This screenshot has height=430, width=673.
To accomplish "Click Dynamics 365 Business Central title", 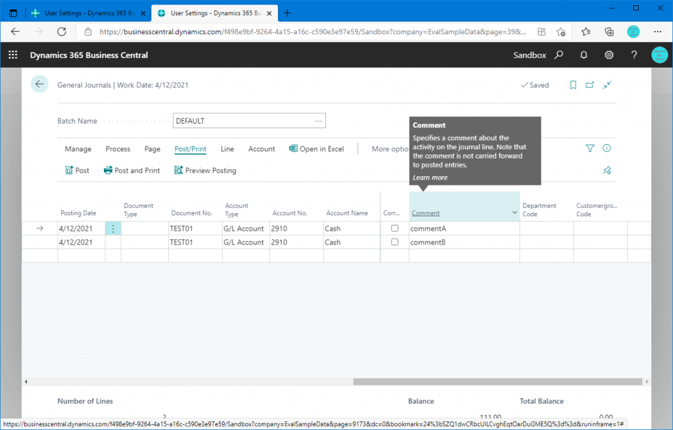I will (89, 55).
